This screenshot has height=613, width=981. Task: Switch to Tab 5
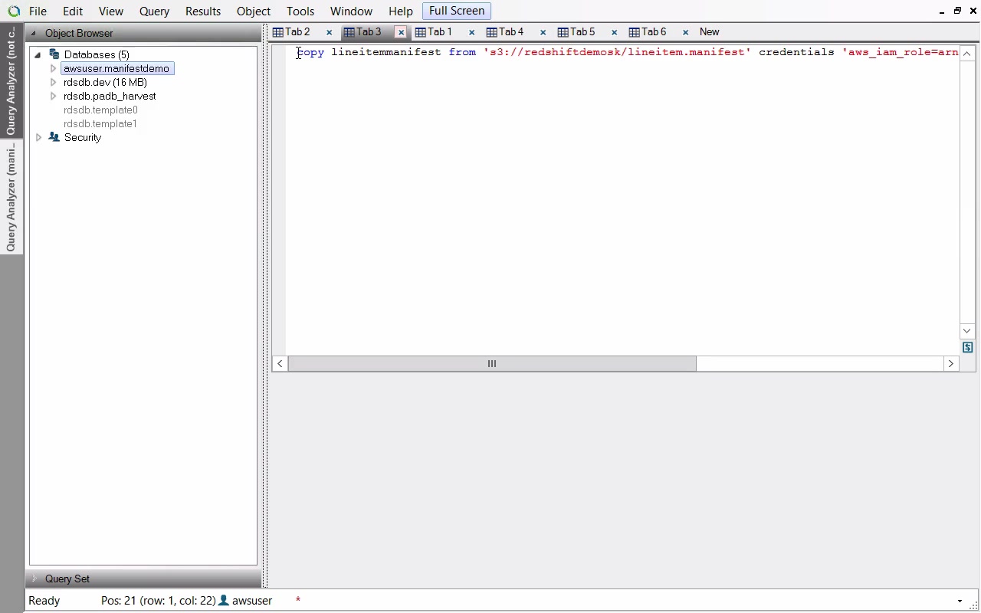coord(582,32)
